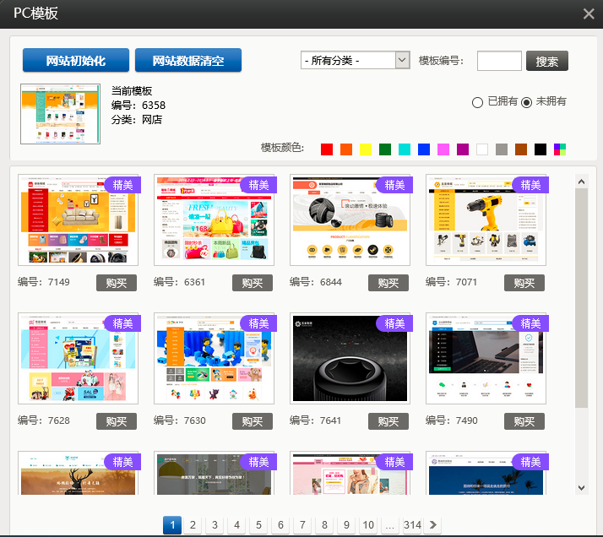Click the 网站初始化 button
The height and width of the screenshot is (537, 603).
tap(76, 61)
